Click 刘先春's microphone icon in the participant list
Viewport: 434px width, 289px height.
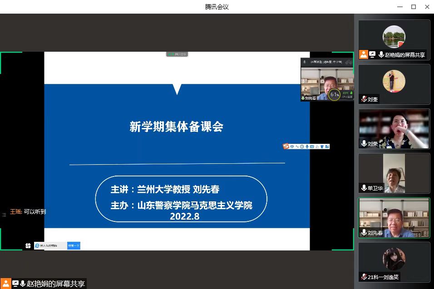[364, 233]
